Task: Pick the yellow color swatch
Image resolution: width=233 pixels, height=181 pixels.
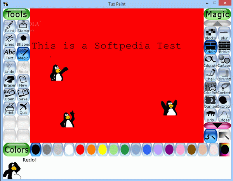Action: (x=103, y=150)
